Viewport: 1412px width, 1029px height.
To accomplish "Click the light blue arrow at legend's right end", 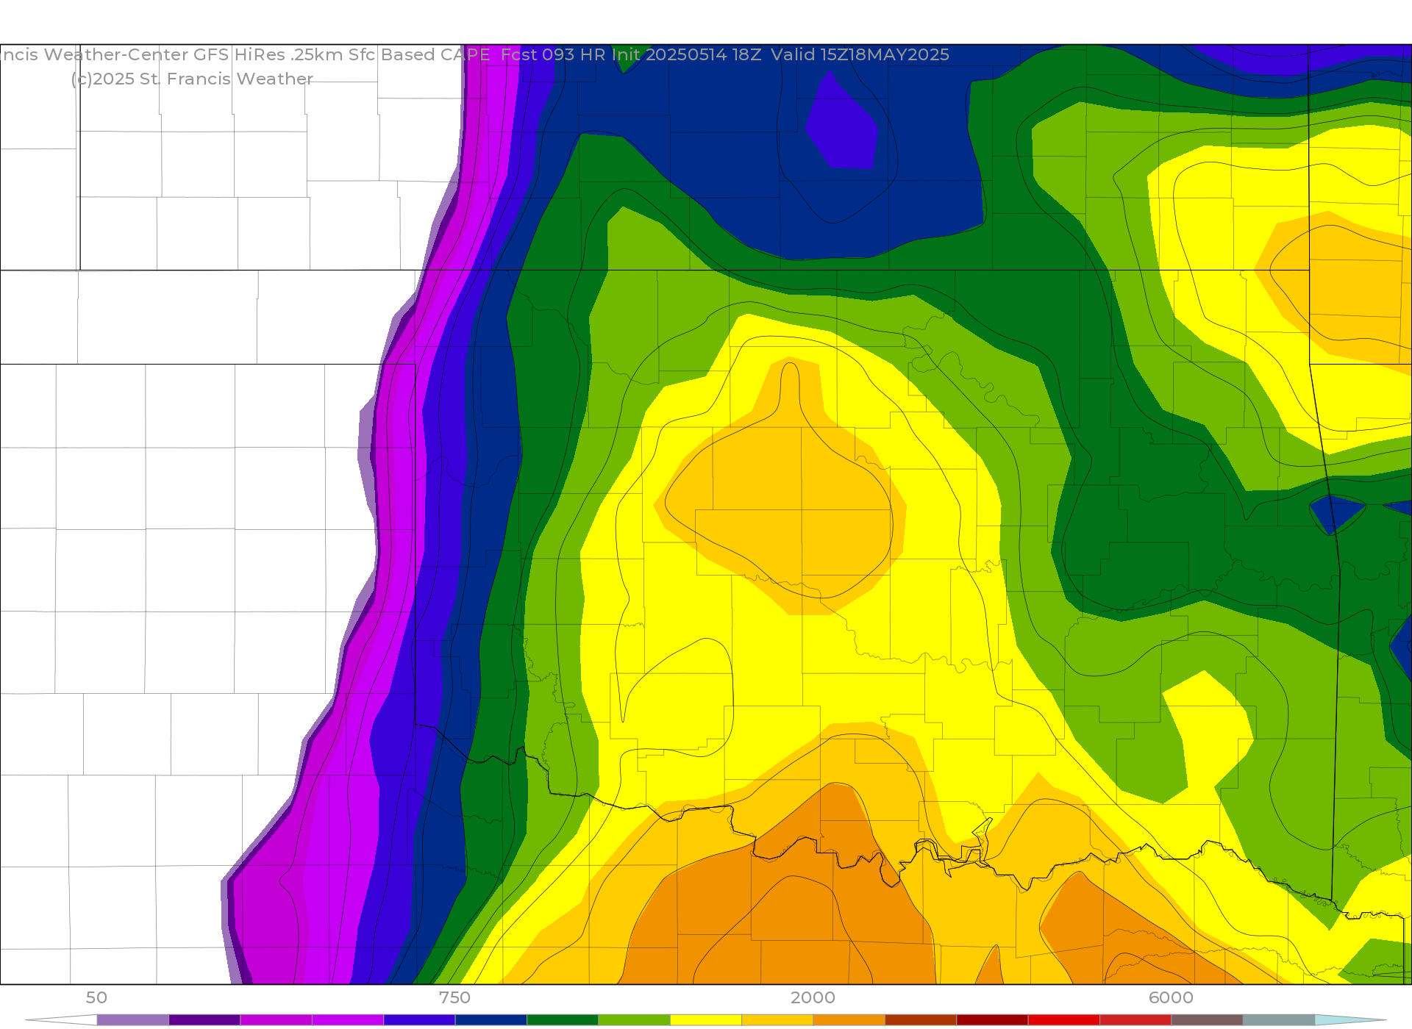I will click(x=1350, y=1020).
